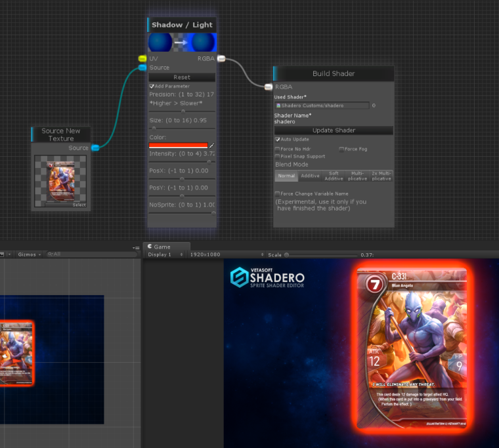
Task: Click the Shadow / Light preview image
Action: coord(183,42)
